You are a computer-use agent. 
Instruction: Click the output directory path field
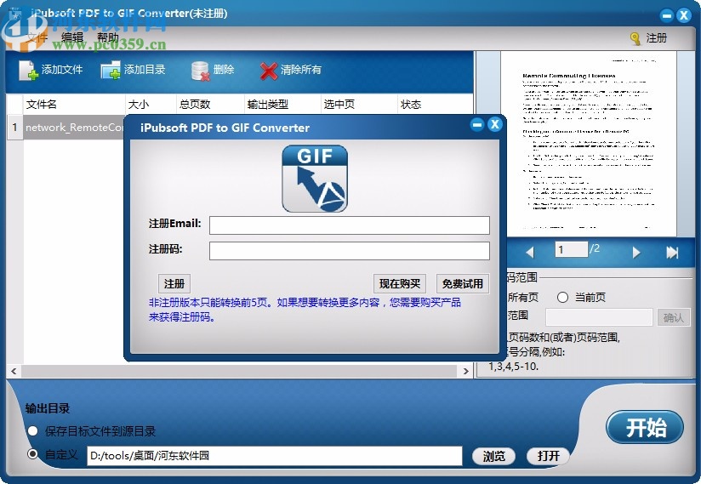click(x=275, y=456)
